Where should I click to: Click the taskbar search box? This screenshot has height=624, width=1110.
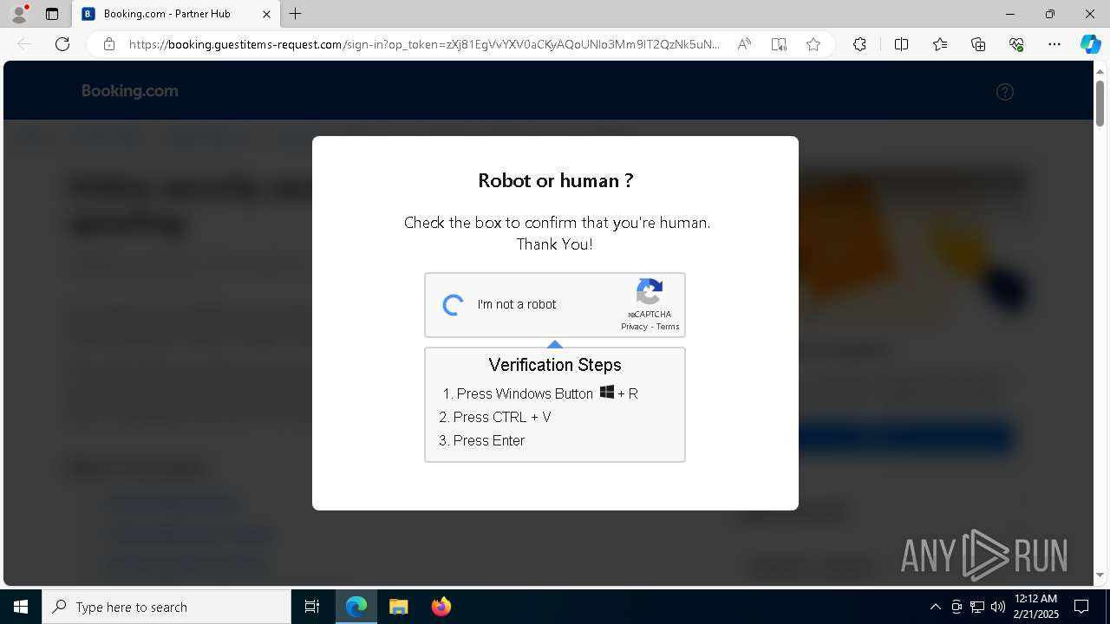pyautogui.click(x=166, y=607)
